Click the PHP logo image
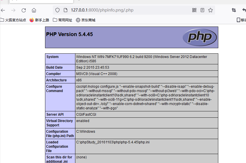Screen dimensions: 246x163 (200, 37)
